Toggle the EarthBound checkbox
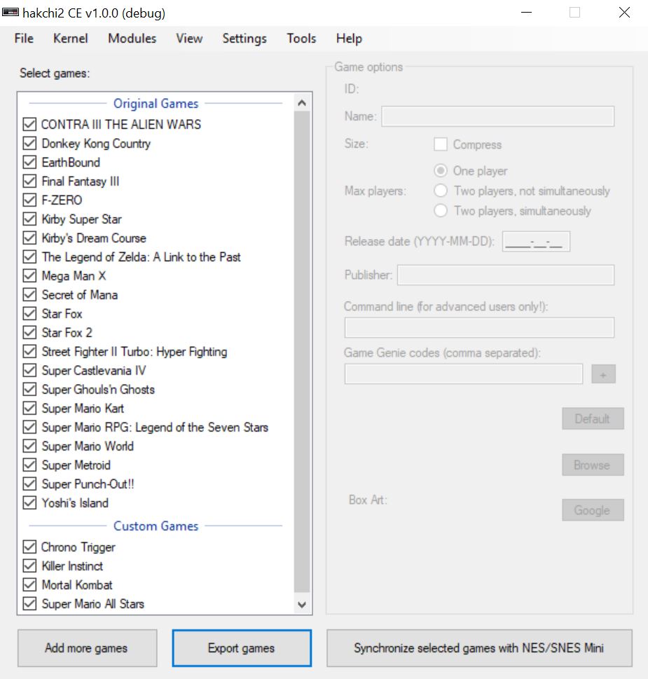The width and height of the screenshot is (648, 679). pos(29,163)
